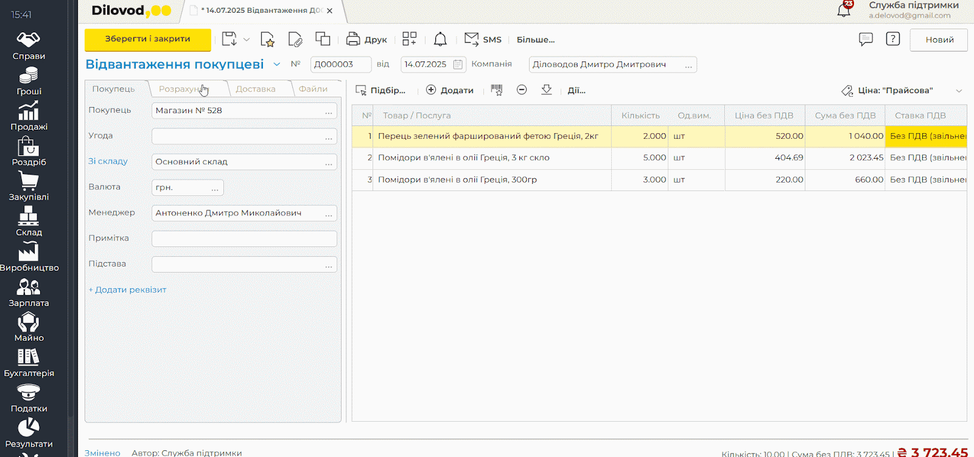Open the Склад section in sidebar
Screen dimensions: 974x457
[x=29, y=222]
